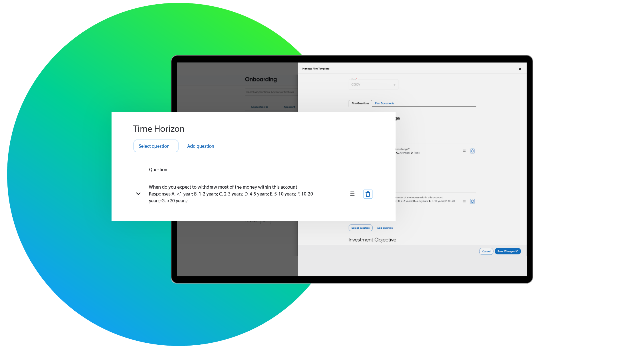Click the delete icon for the Time Horizon question
Screen dimensions: 638x349
point(368,194)
